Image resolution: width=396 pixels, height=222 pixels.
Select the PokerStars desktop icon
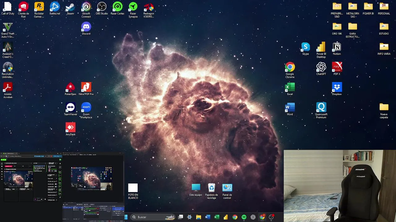(x=71, y=89)
